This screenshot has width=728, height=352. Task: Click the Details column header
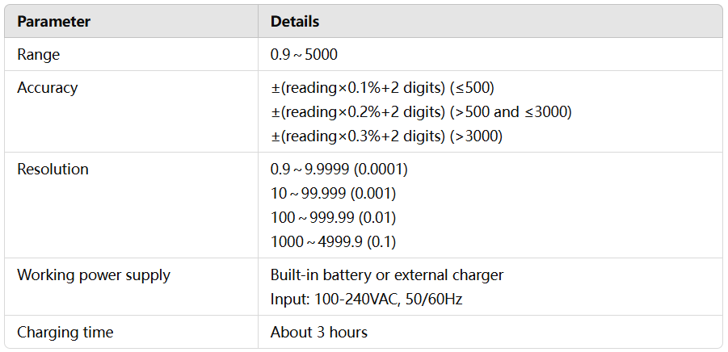295,21
